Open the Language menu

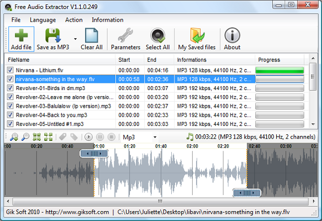[43, 20]
